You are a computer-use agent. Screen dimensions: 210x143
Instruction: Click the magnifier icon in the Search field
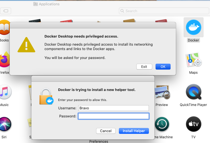coord(122,11)
